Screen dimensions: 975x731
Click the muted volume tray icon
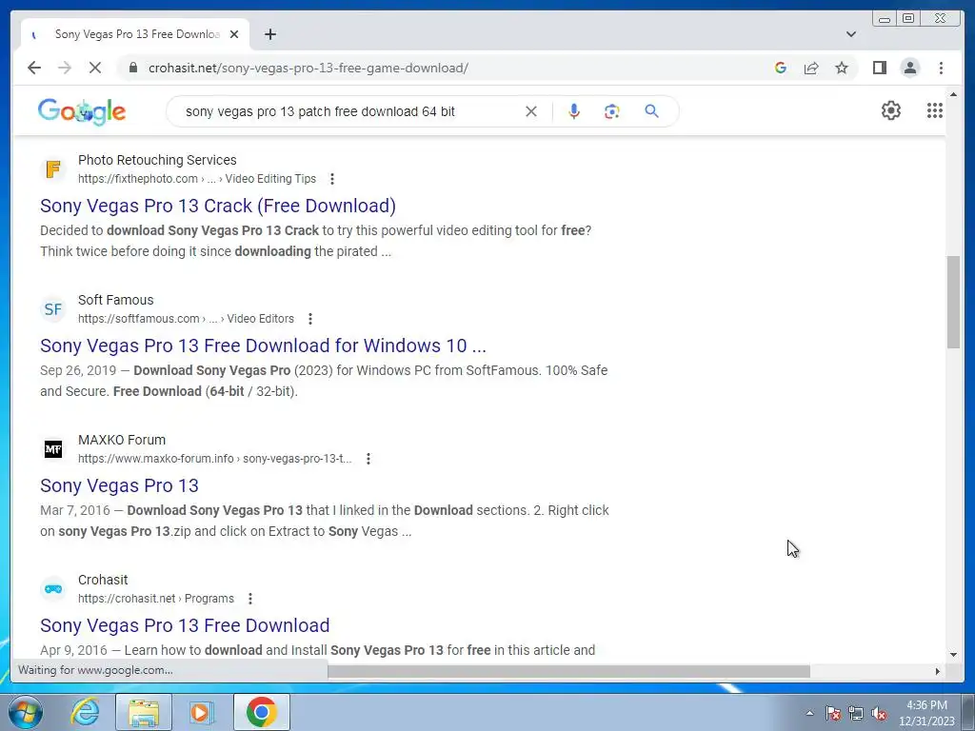click(x=879, y=713)
